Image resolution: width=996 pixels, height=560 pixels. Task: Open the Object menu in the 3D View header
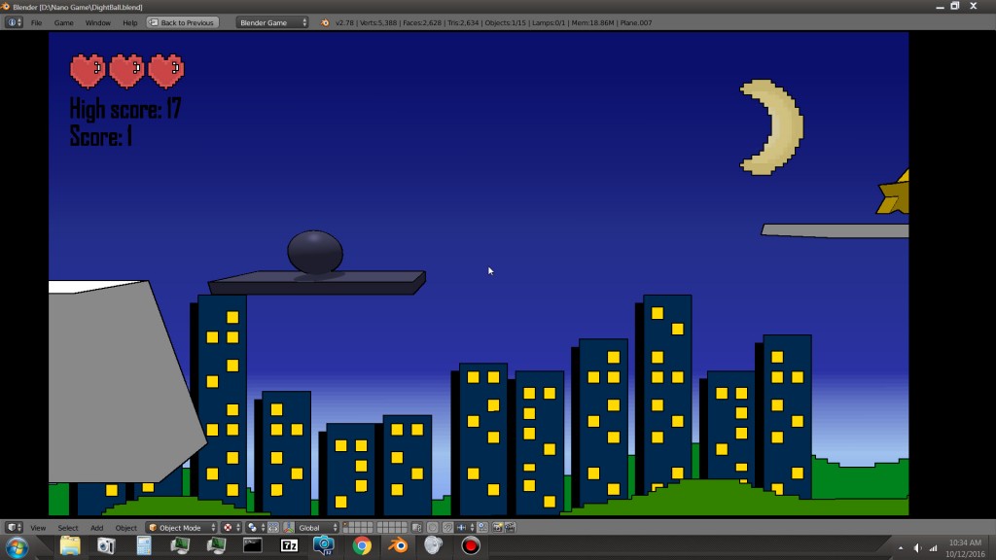click(x=124, y=528)
